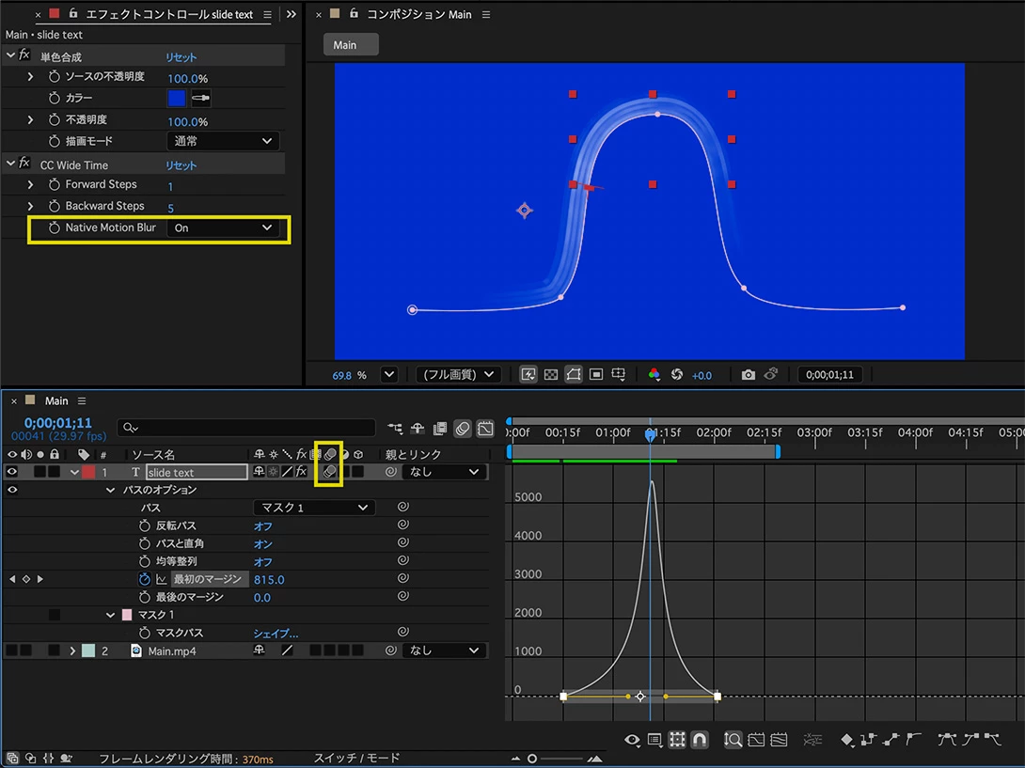The height and width of the screenshot is (768, 1025).
Task: Toggle 最初のマージン stopwatch in timeline
Action: 145,579
